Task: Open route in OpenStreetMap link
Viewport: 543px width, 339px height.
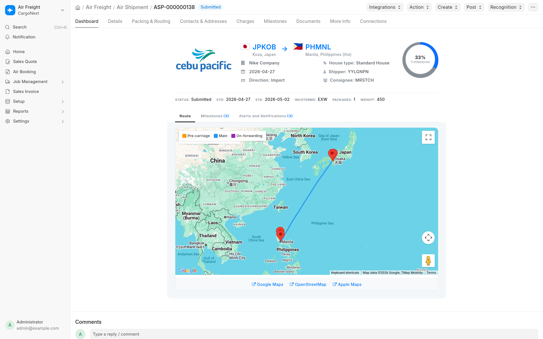Action: (308, 284)
